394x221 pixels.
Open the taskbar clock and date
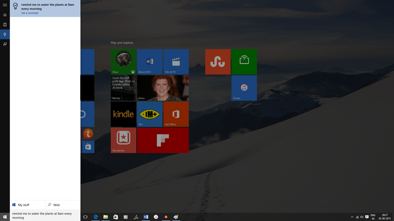(385, 217)
